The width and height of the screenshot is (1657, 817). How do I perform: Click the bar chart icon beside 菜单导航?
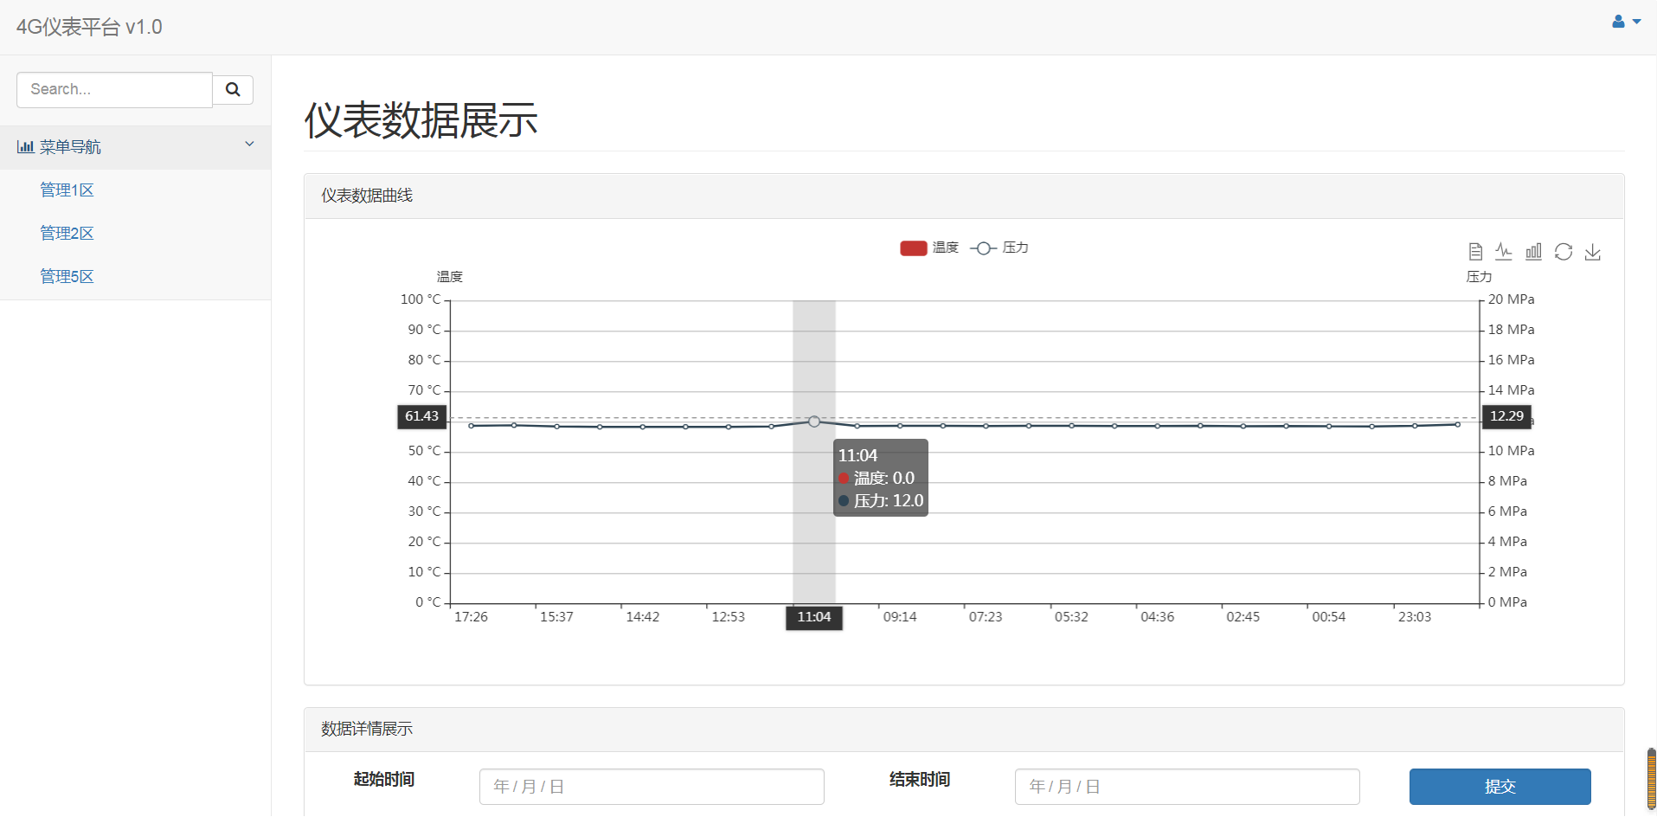tap(25, 147)
